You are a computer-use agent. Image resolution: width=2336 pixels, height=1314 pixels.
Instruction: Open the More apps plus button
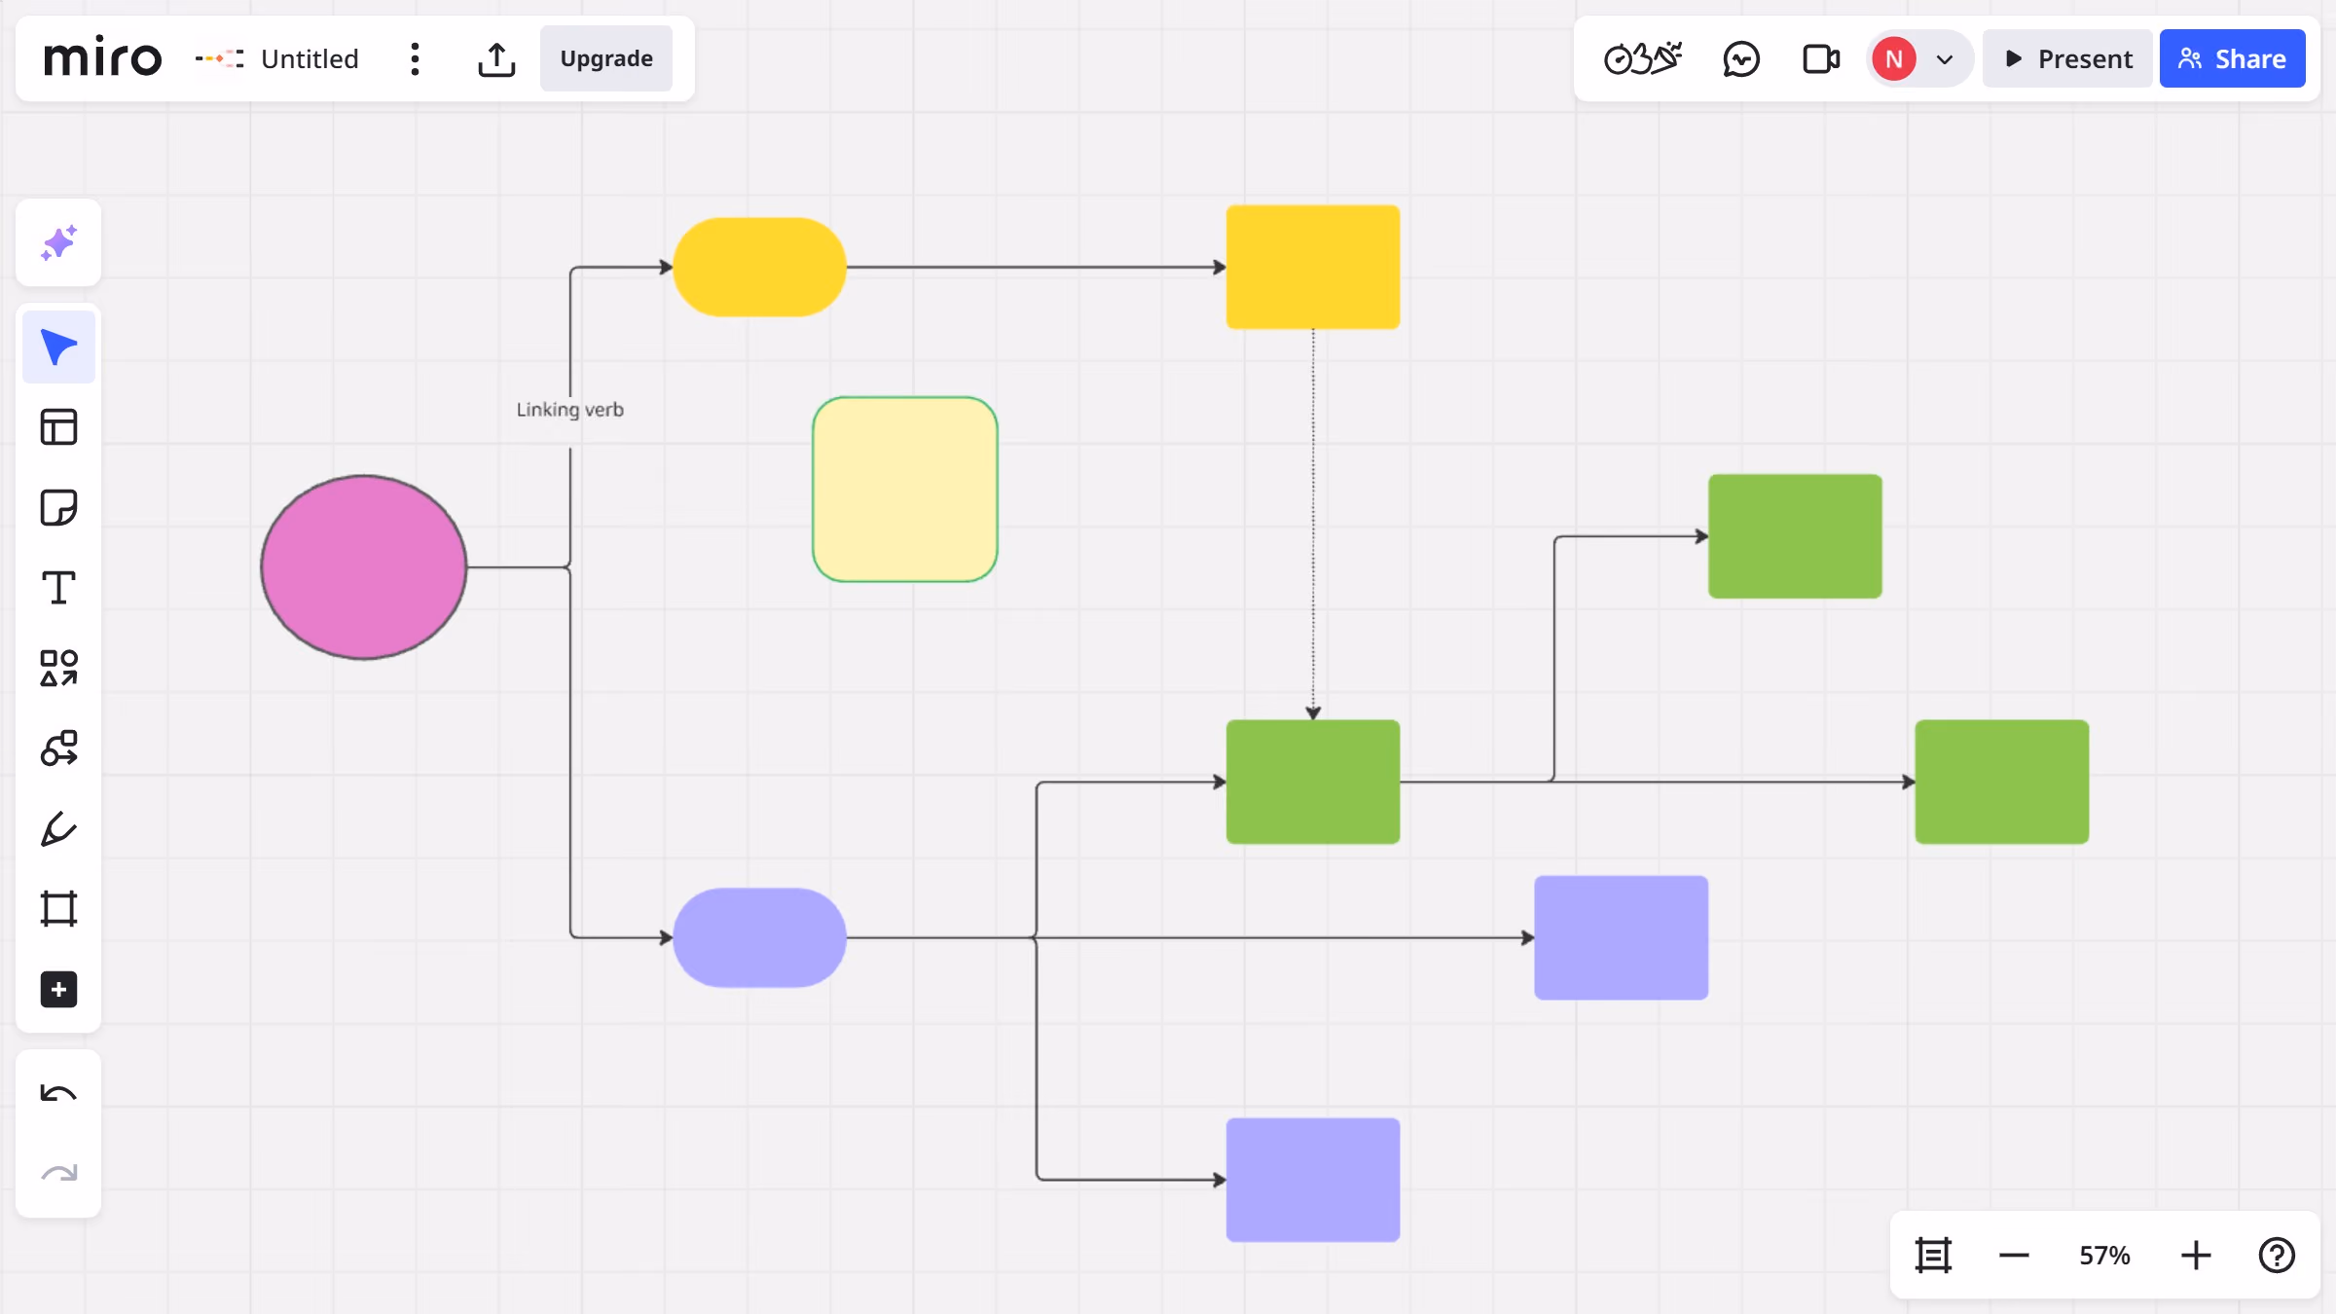(x=58, y=990)
